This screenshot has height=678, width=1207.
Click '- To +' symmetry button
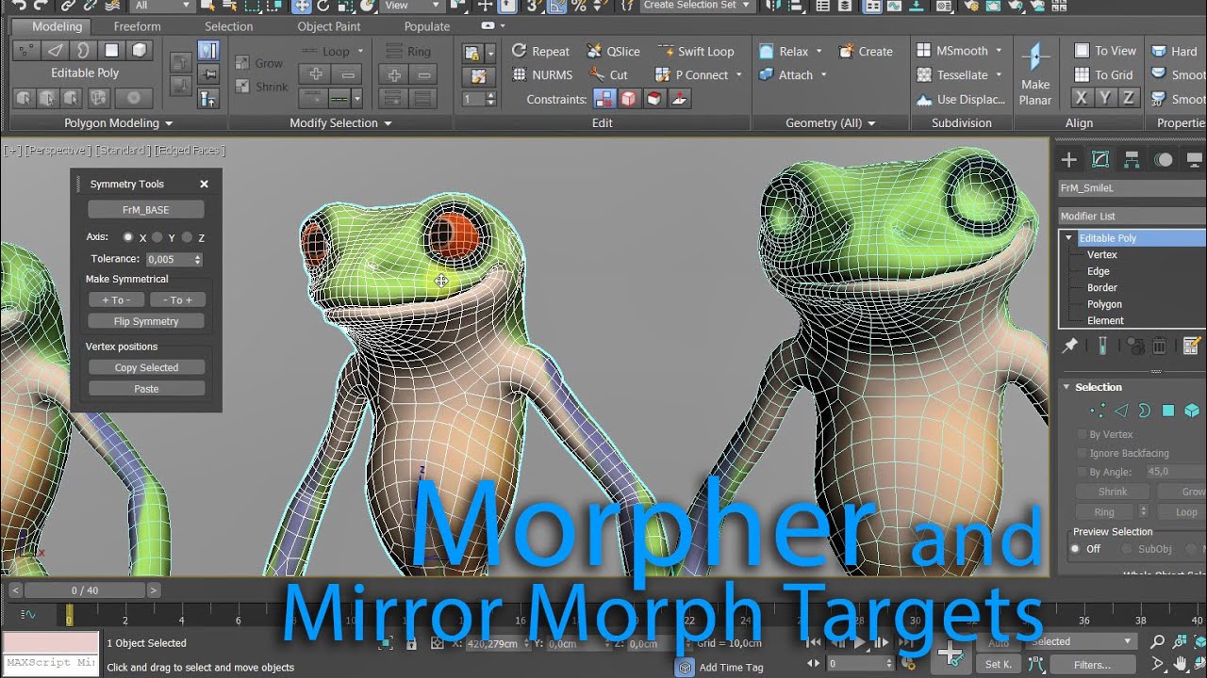click(177, 299)
